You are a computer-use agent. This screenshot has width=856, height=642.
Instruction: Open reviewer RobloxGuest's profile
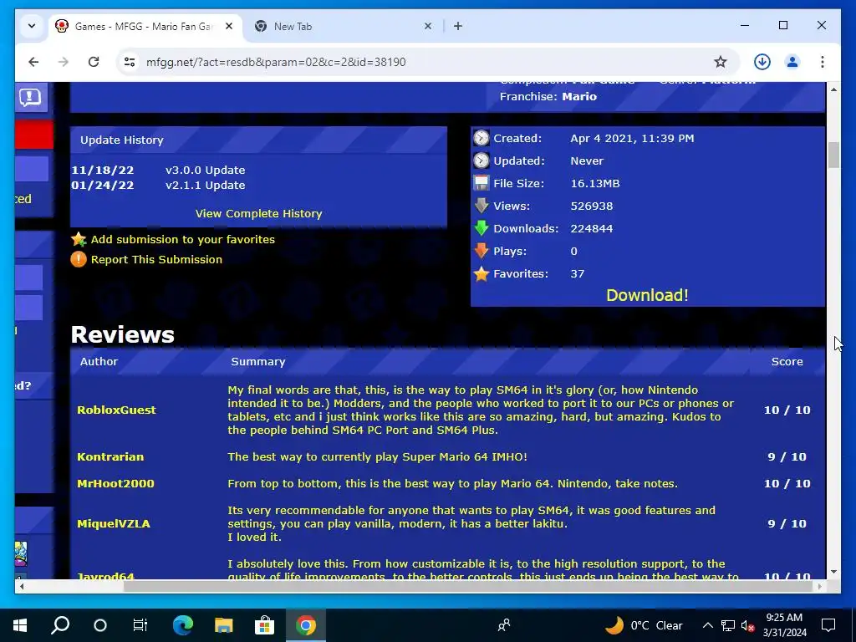coord(116,410)
